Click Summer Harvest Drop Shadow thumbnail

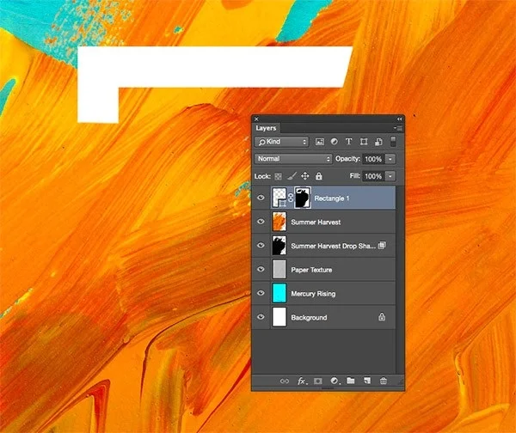click(279, 245)
